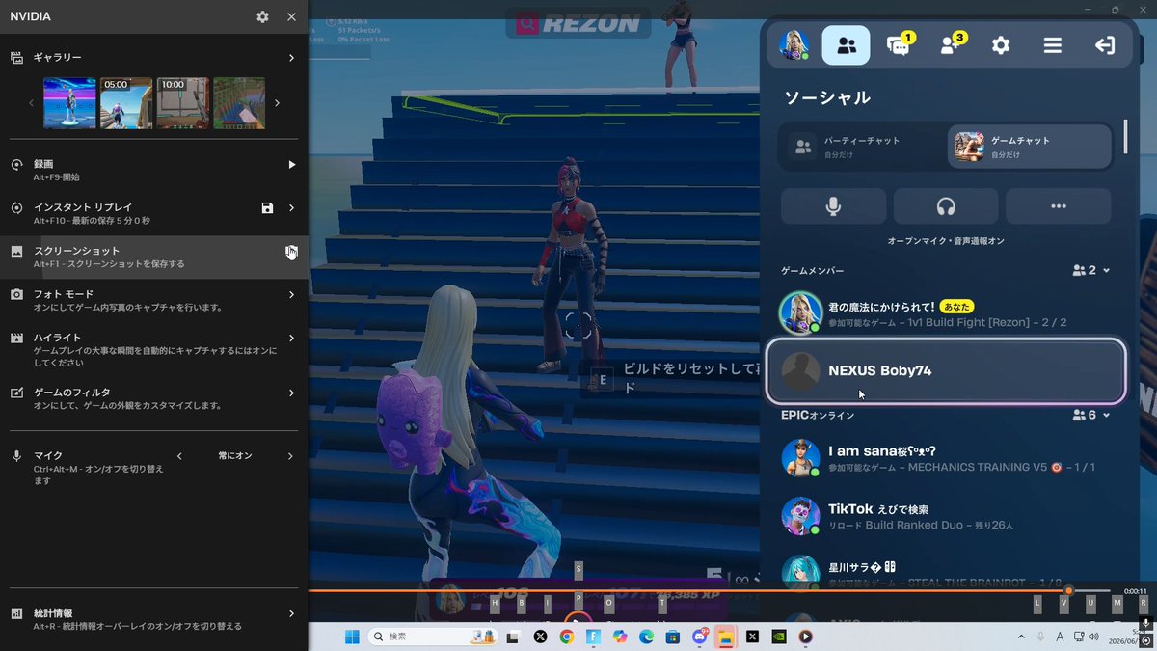Open File Explorer from taskbar
This screenshot has height=651, width=1157.
click(725, 637)
